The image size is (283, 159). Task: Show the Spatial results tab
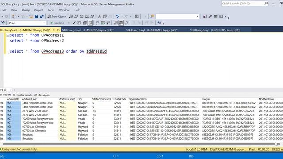tap(23, 95)
